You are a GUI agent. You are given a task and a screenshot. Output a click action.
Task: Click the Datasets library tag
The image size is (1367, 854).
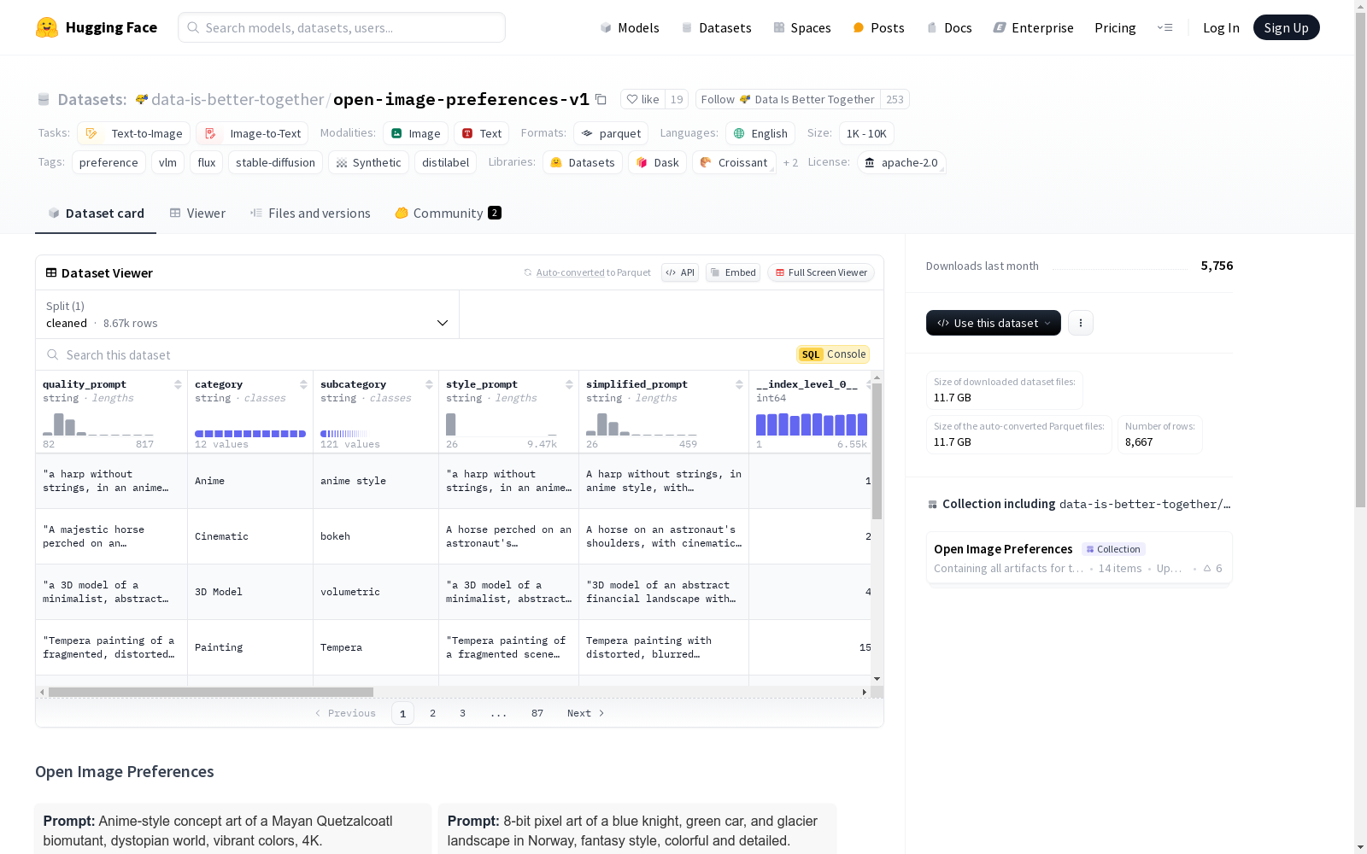[583, 162]
